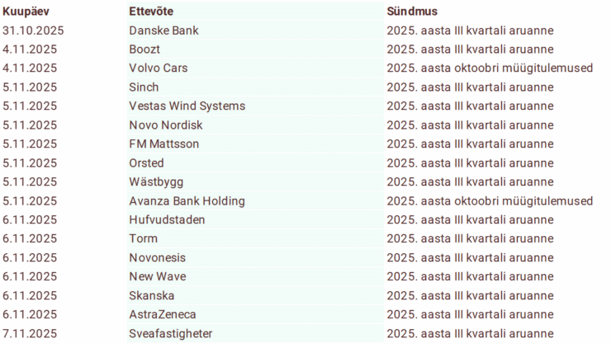Select the Skanska entry

pyautogui.click(x=152, y=296)
